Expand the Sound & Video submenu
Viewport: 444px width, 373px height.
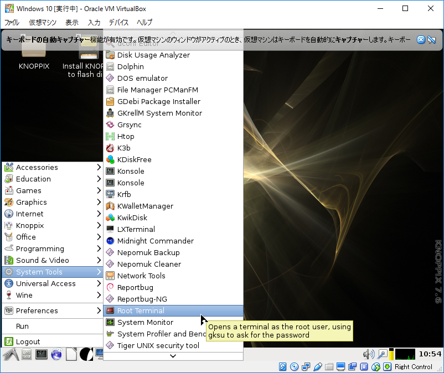(x=53, y=260)
